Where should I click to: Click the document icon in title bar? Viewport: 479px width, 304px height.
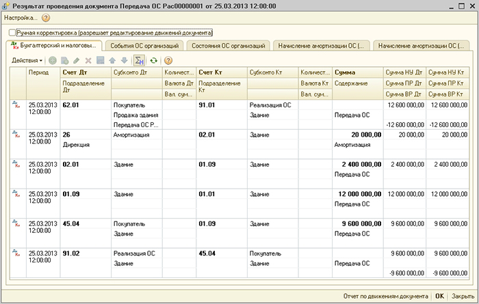point(5,5)
